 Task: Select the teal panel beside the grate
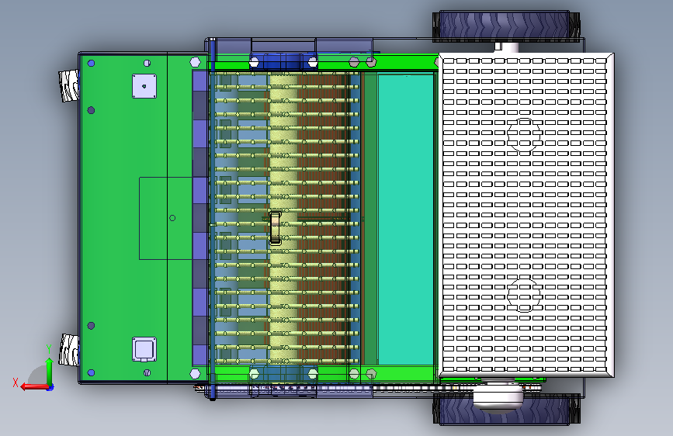coord(406,219)
